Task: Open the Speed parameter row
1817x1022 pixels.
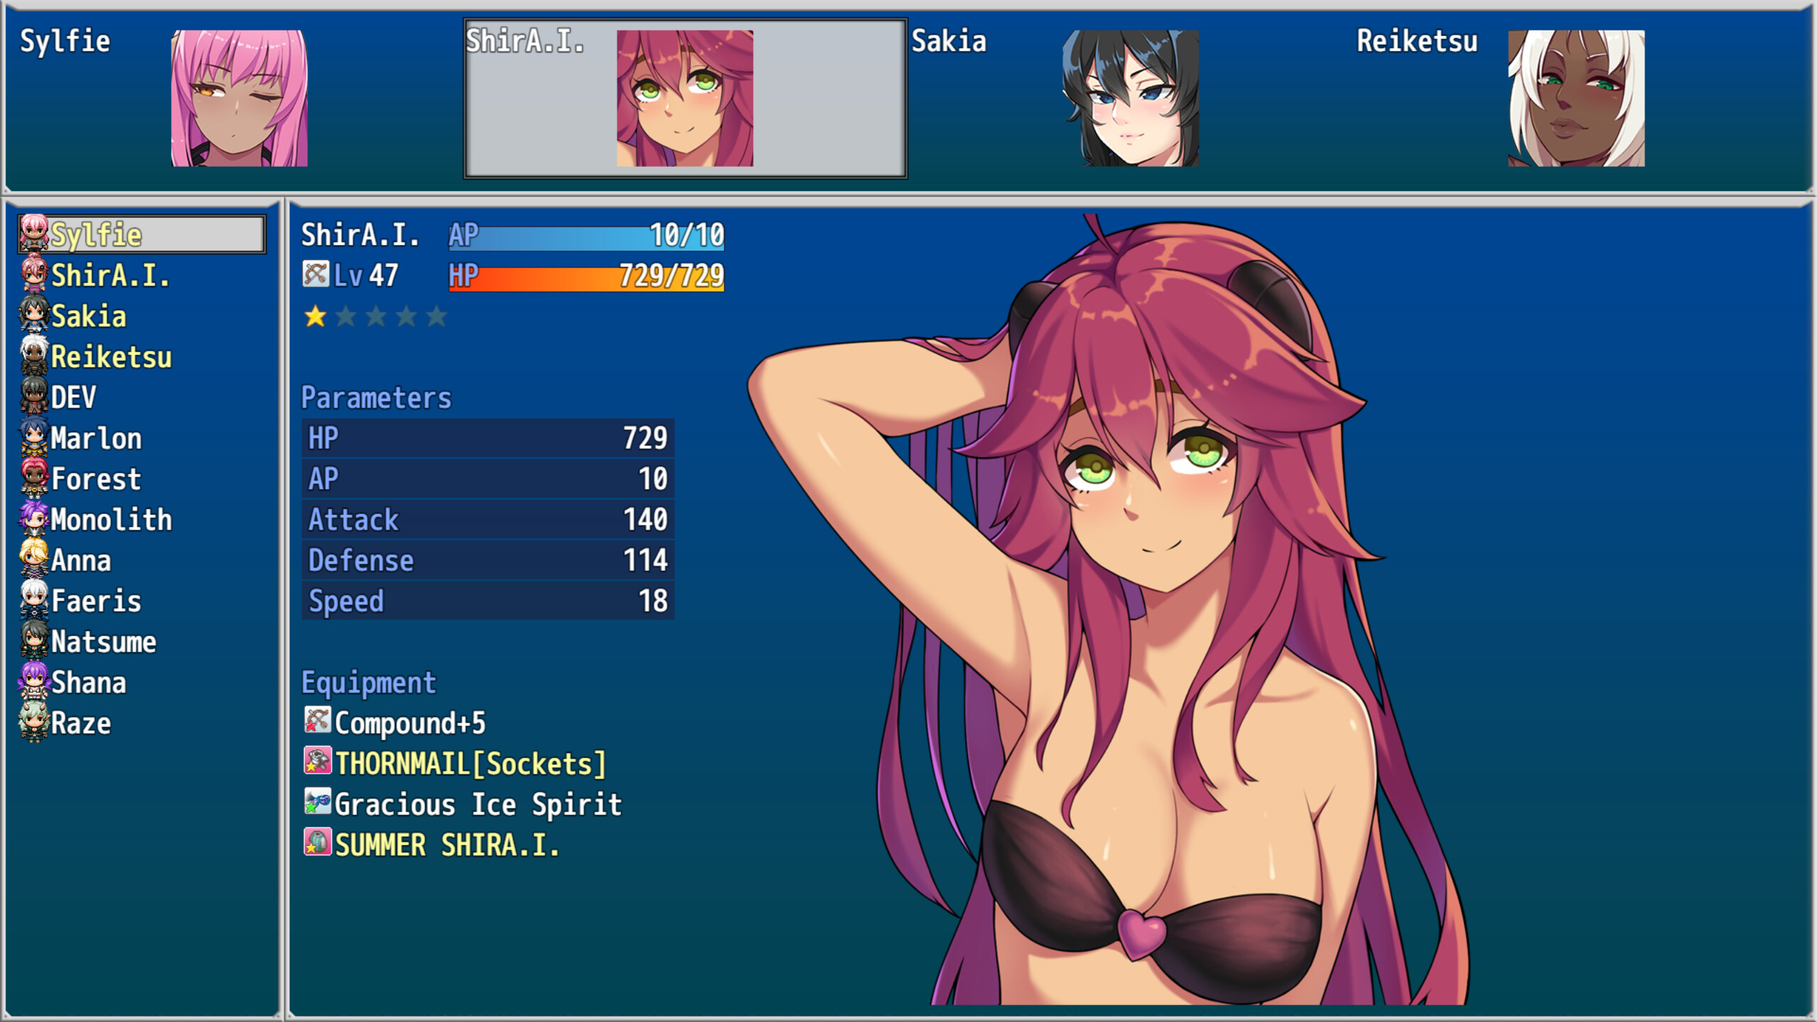Action: 488,600
